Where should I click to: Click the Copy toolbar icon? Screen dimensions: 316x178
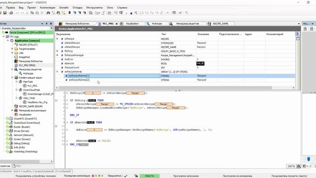pos(32,13)
